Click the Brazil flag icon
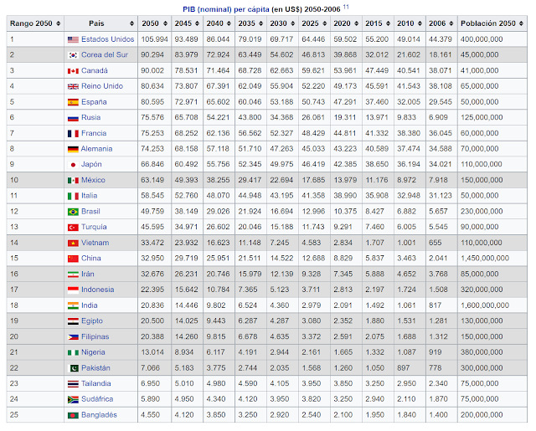Viewport: 536px width, 431px height. (73, 212)
